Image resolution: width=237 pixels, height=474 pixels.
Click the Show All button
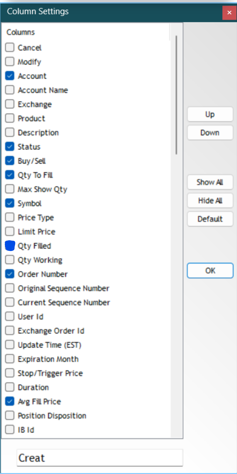[x=210, y=182]
